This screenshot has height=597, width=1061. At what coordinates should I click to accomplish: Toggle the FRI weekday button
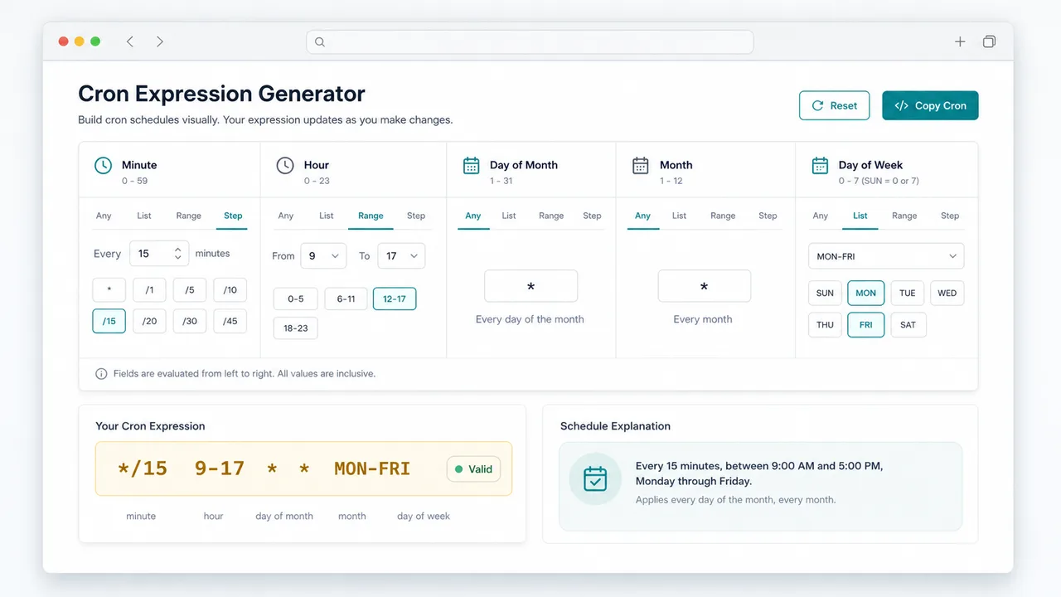pyautogui.click(x=866, y=324)
